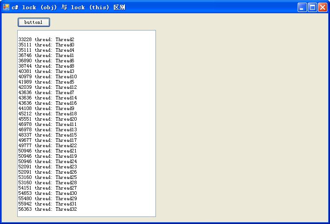Click line "49677 thread: Thread17"
Image resolution: width=330 pixels, height=224 pixels.
click(x=47, y=140)
